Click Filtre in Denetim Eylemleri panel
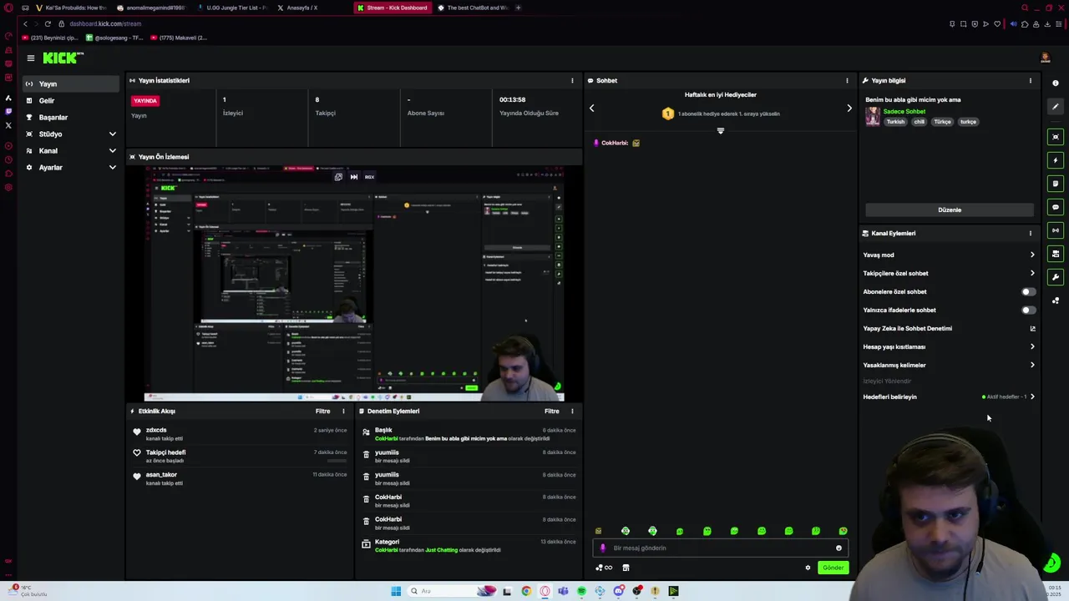 pos(552,412)
